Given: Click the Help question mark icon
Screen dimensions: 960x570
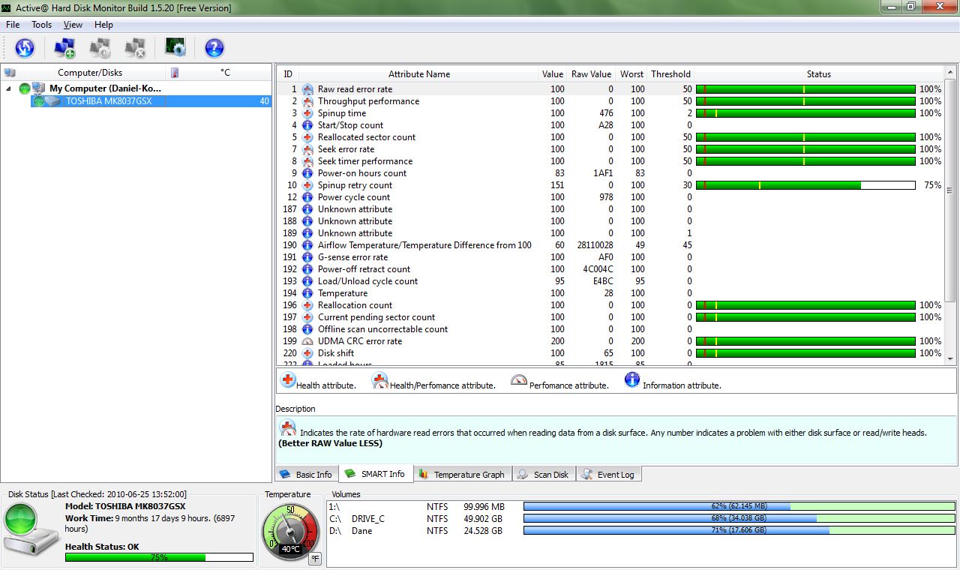Looking at the screenshot, I should pos(214,47).
